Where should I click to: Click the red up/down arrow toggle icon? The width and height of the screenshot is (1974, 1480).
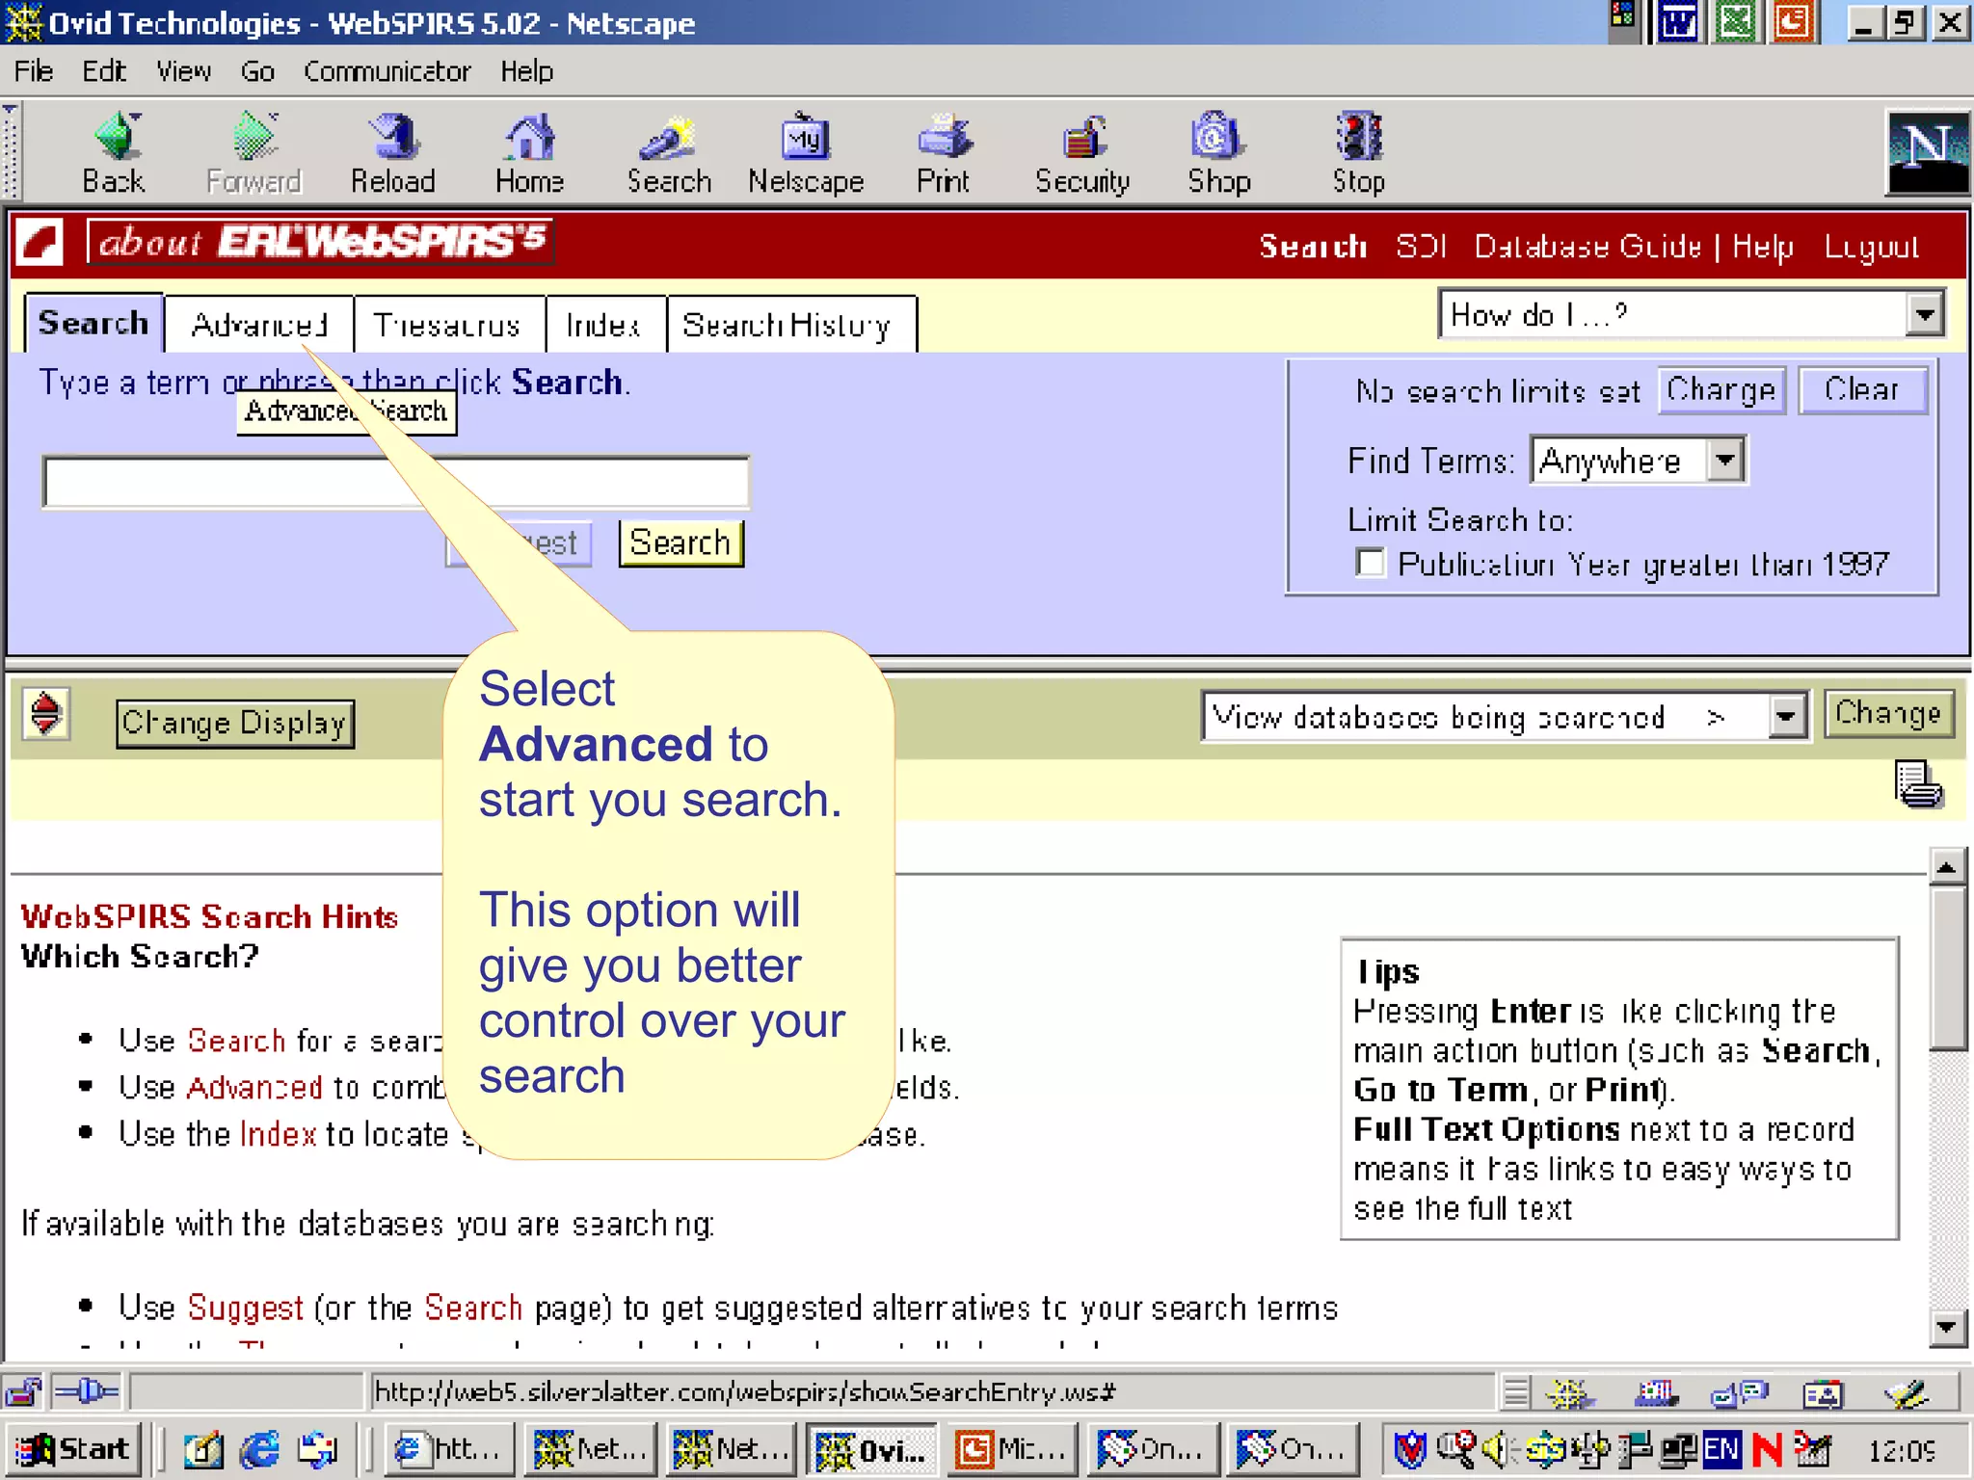pyautogui.click(x=45, y=715)
